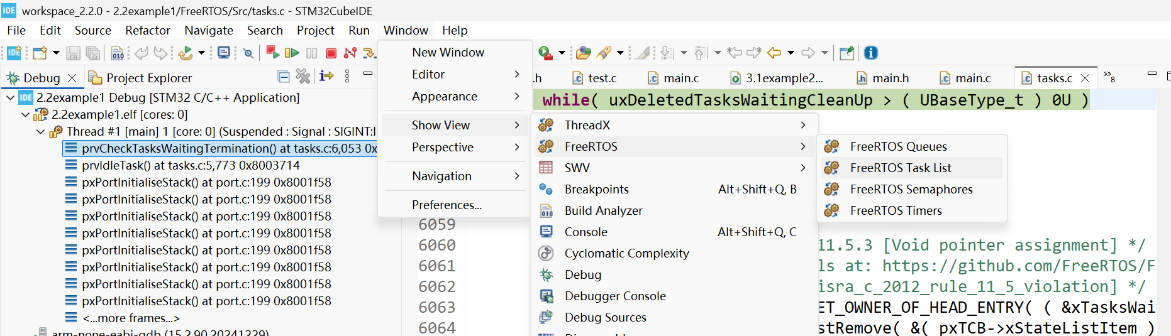Click the Save toolbar icon

[73, 53]
